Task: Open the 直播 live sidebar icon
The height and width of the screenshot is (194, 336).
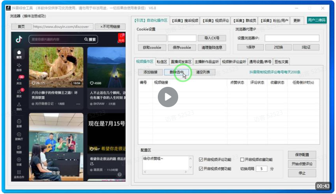Action: coord(19,123)
